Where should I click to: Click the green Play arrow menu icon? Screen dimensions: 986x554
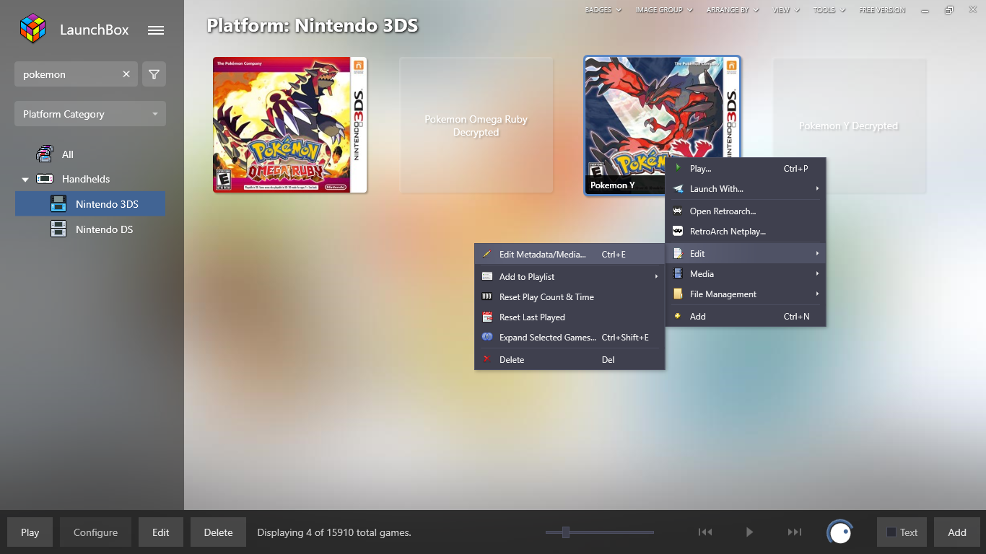(x=678, y=168)
